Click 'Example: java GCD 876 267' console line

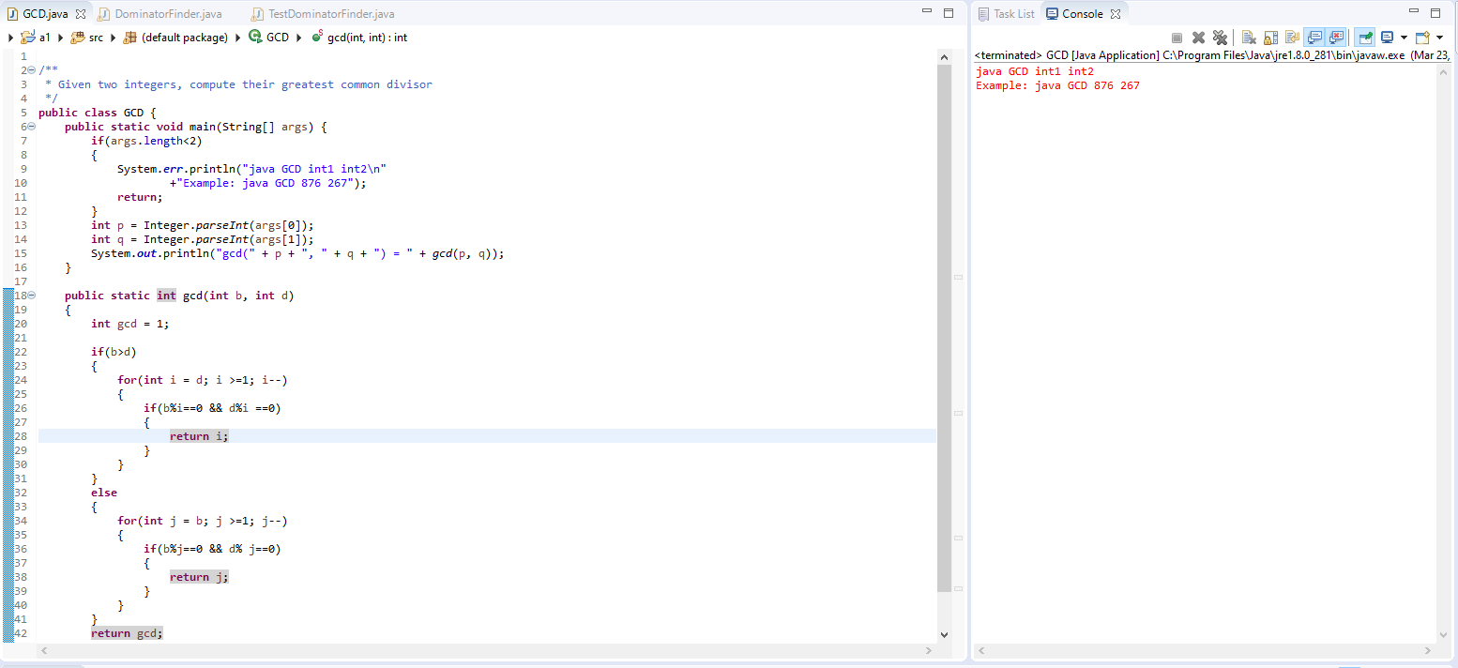(x=1057, y=85)
